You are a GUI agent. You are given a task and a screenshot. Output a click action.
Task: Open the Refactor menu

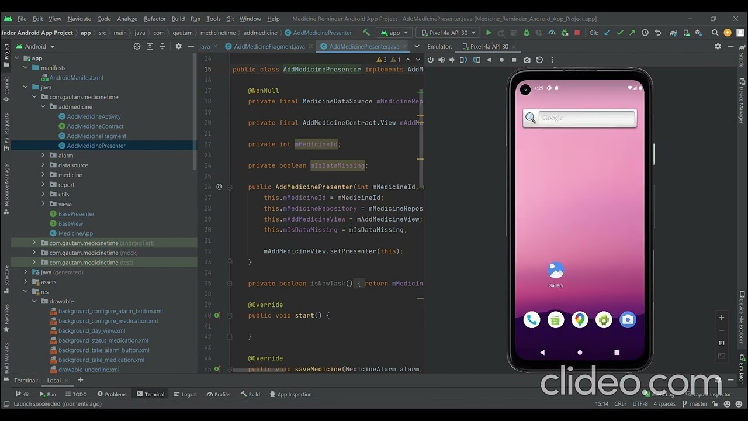155,19
